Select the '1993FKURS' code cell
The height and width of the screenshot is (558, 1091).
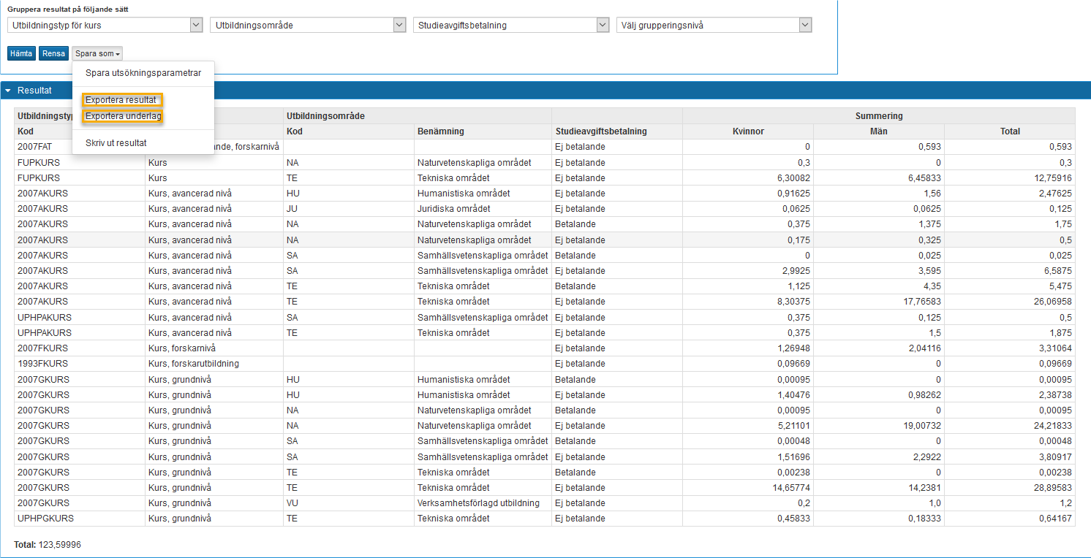pos(80,364)
